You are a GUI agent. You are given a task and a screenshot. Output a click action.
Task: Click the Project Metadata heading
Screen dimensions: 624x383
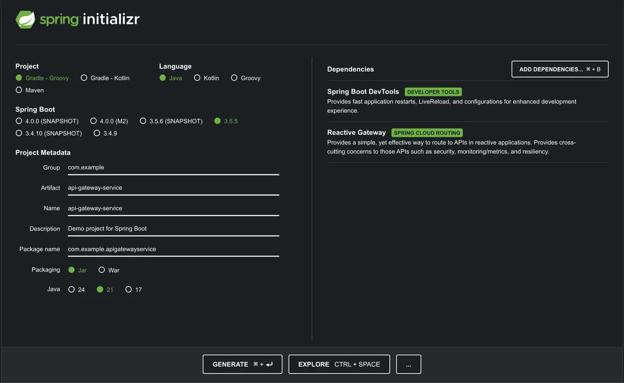[43, 152]
